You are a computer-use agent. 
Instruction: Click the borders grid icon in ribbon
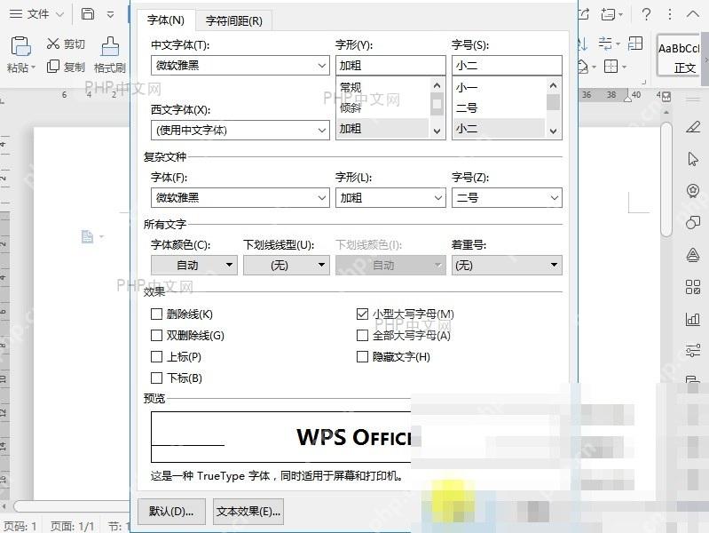[611, 67]
